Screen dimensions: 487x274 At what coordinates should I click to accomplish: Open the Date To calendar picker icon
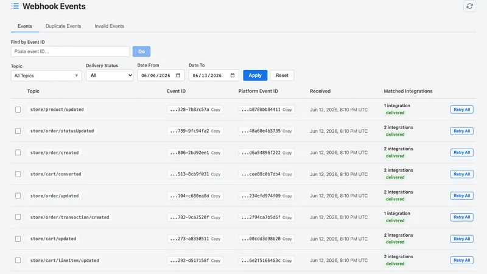[233, 76]
